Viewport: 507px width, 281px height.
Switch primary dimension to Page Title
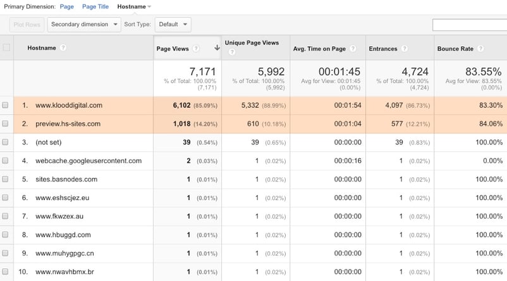tap(95, 6)
